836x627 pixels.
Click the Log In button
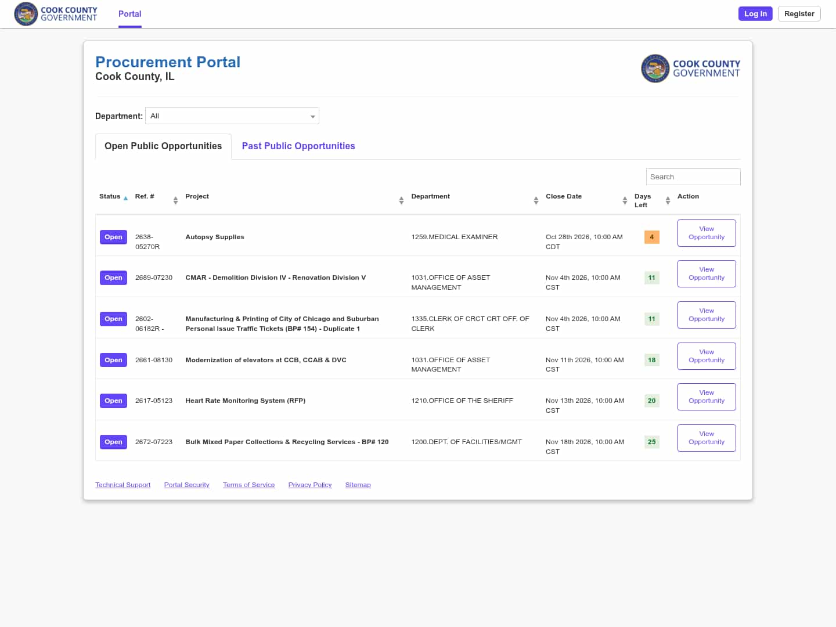[x=755, y=14]
